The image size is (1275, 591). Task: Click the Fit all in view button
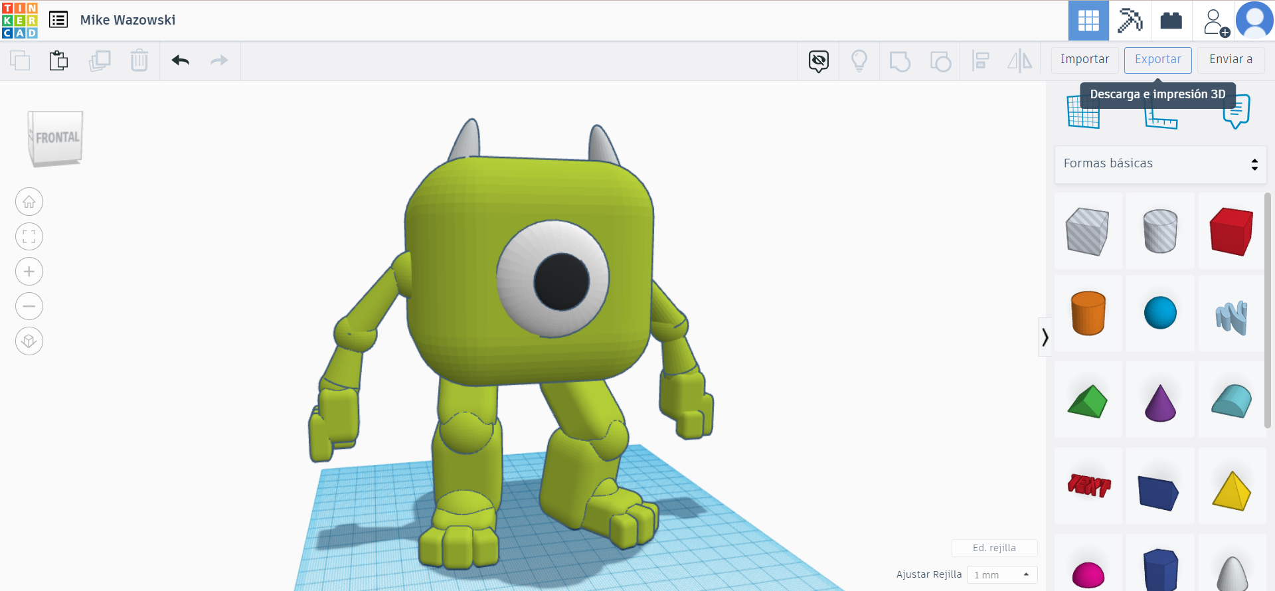(29, 236)
